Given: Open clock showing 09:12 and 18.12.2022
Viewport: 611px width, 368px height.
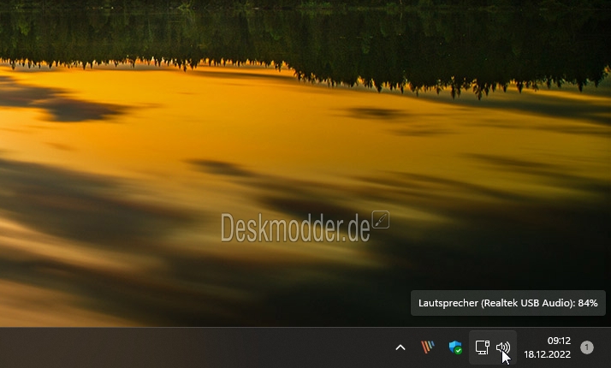Looking at the screenshot, I should 547,347.
